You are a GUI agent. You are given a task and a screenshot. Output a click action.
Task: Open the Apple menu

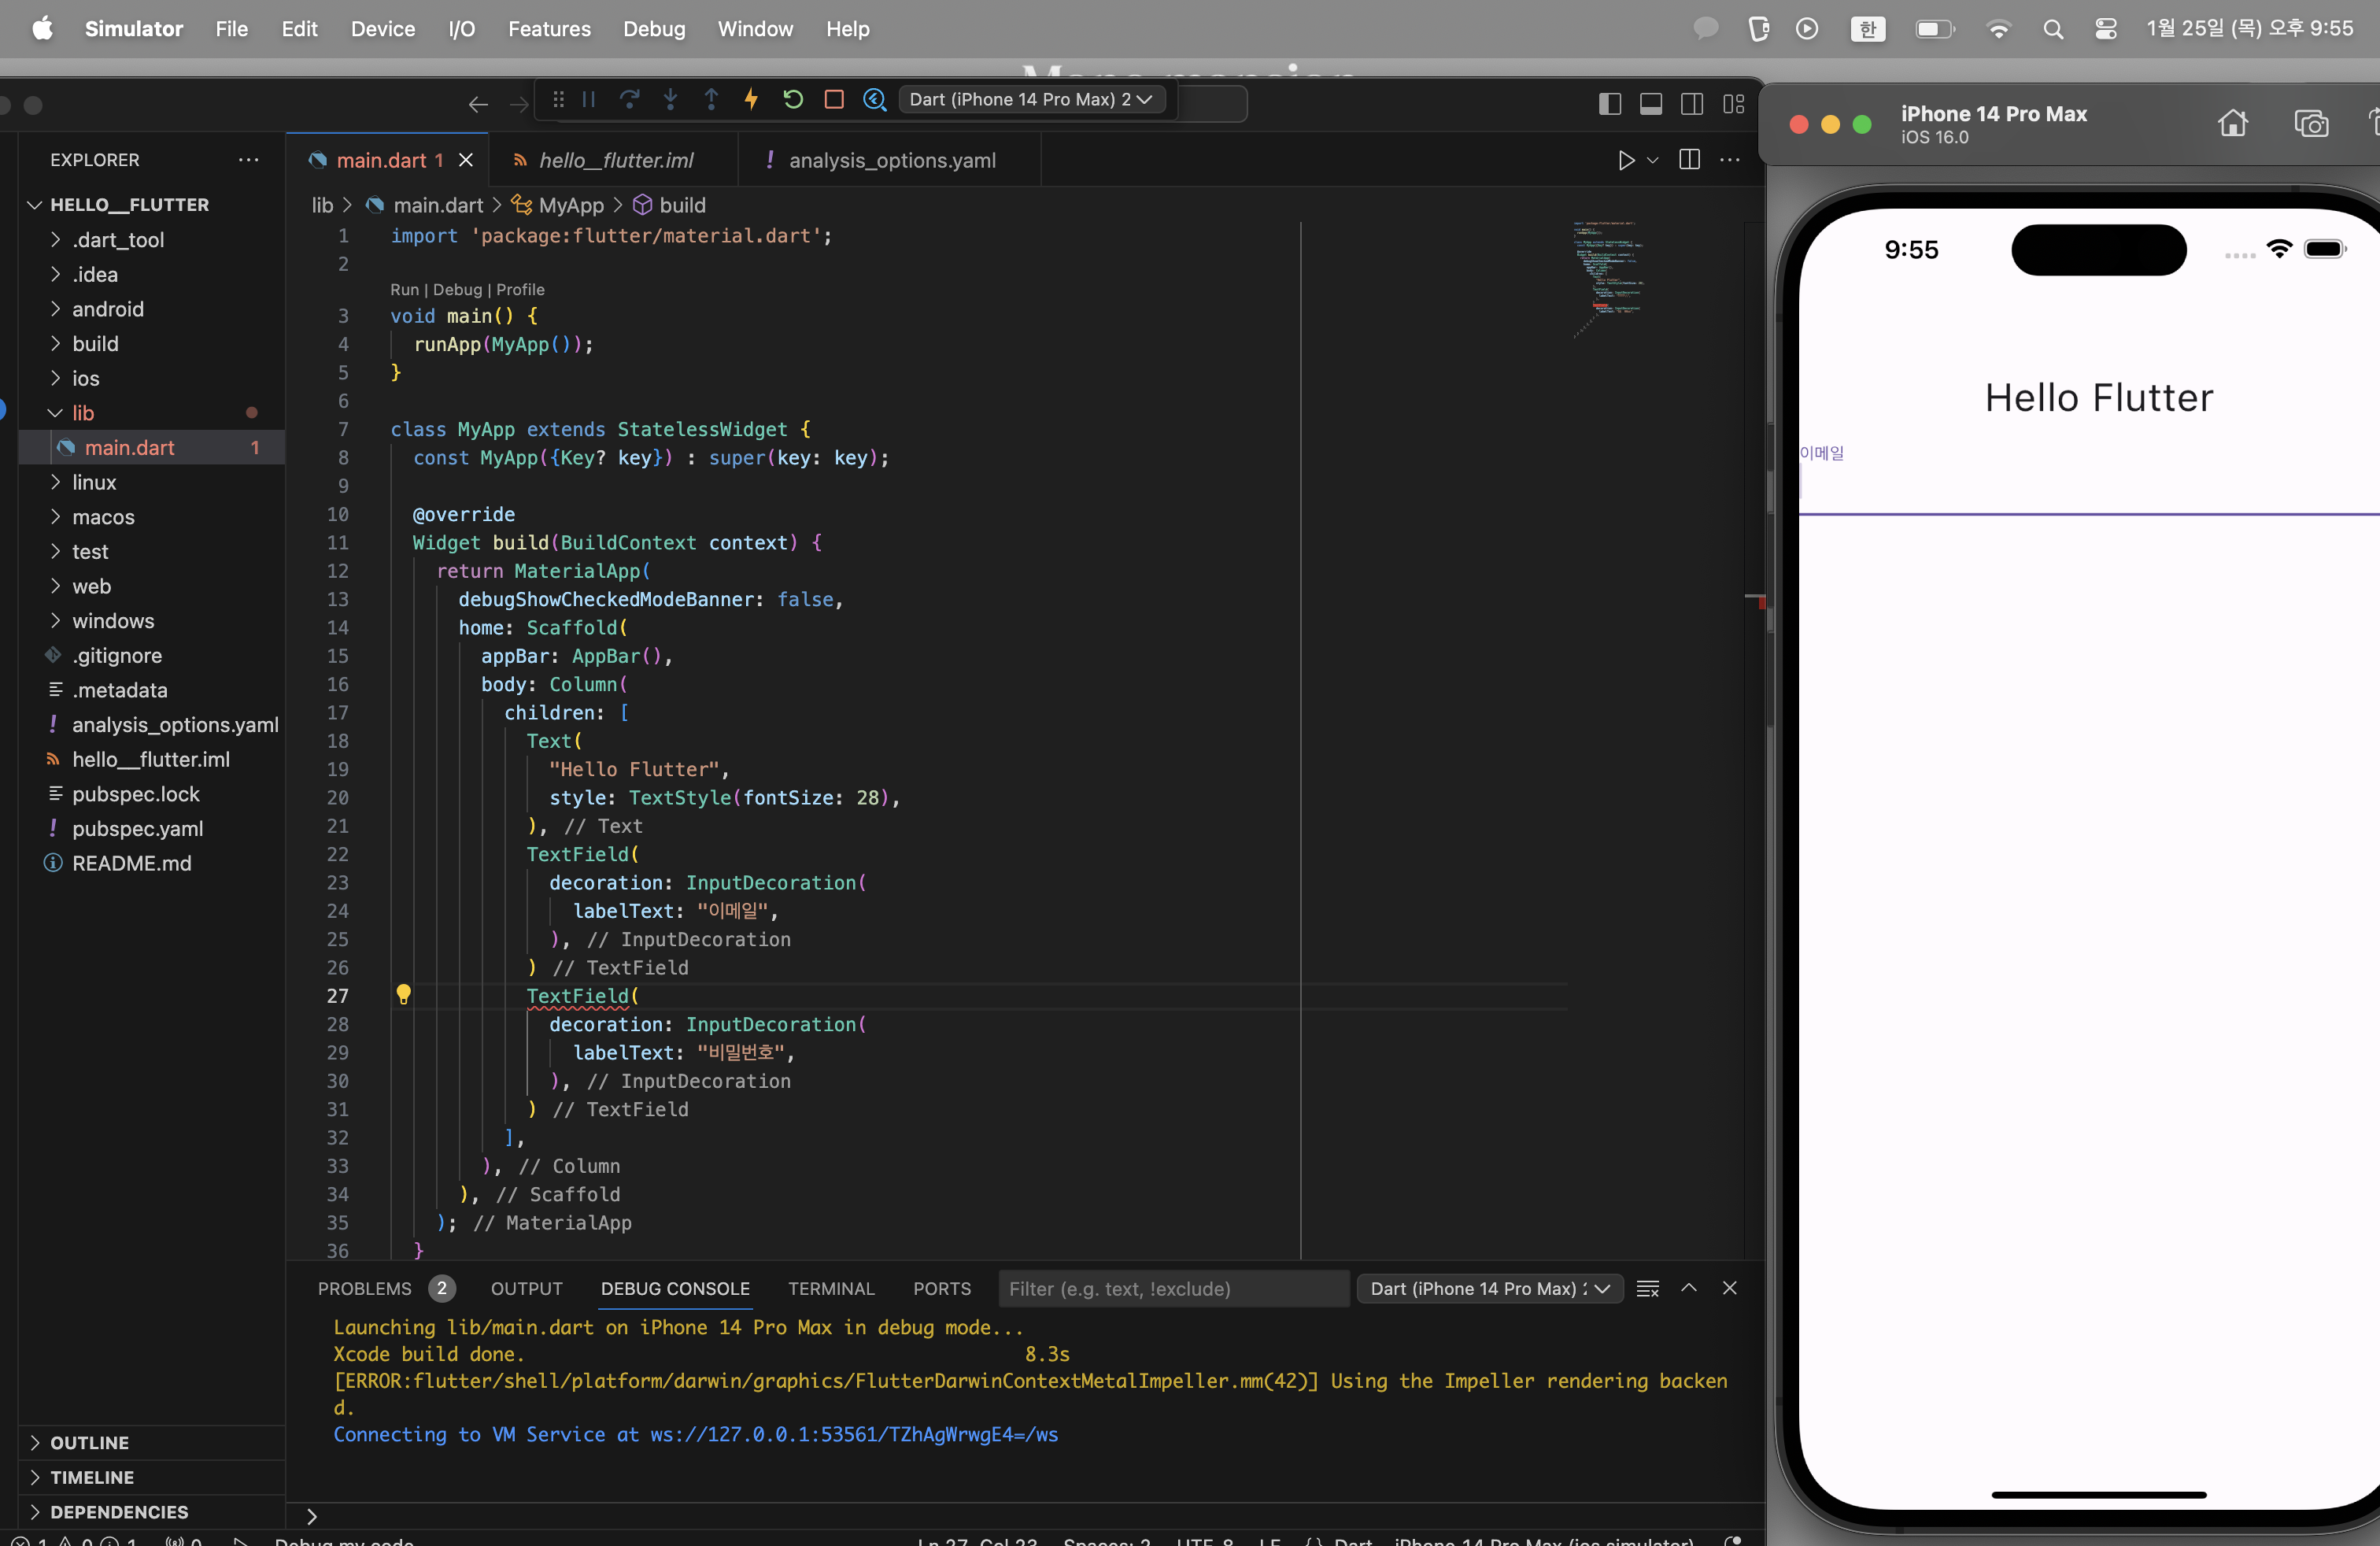[43, 28]
